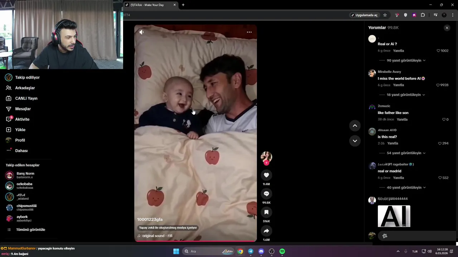Open the Chrome profile avatar
The width and height of the screenshot is (458, 257).
pyautogui.click(x=444, y=15)
